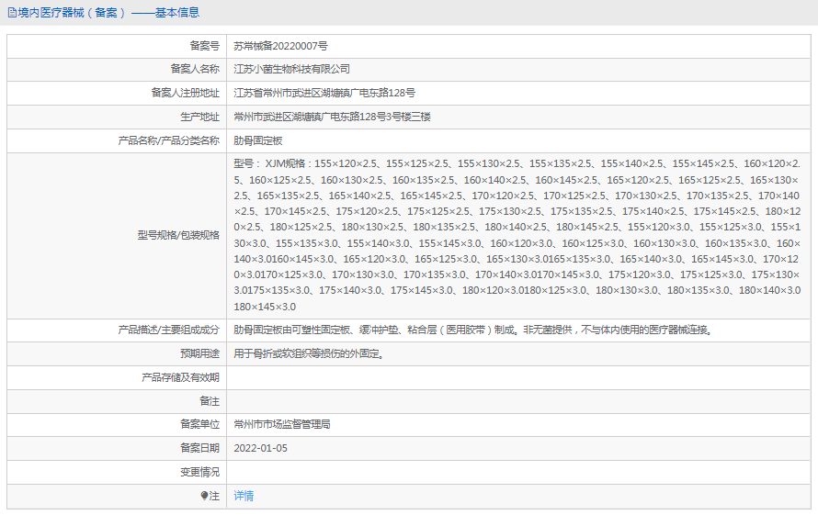
Task: Open the 详情 link in the 注 row
Action: [244, 496]
